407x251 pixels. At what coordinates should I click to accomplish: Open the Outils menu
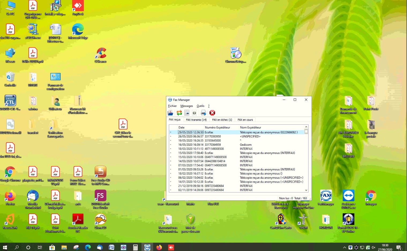[x=200, y=106]
